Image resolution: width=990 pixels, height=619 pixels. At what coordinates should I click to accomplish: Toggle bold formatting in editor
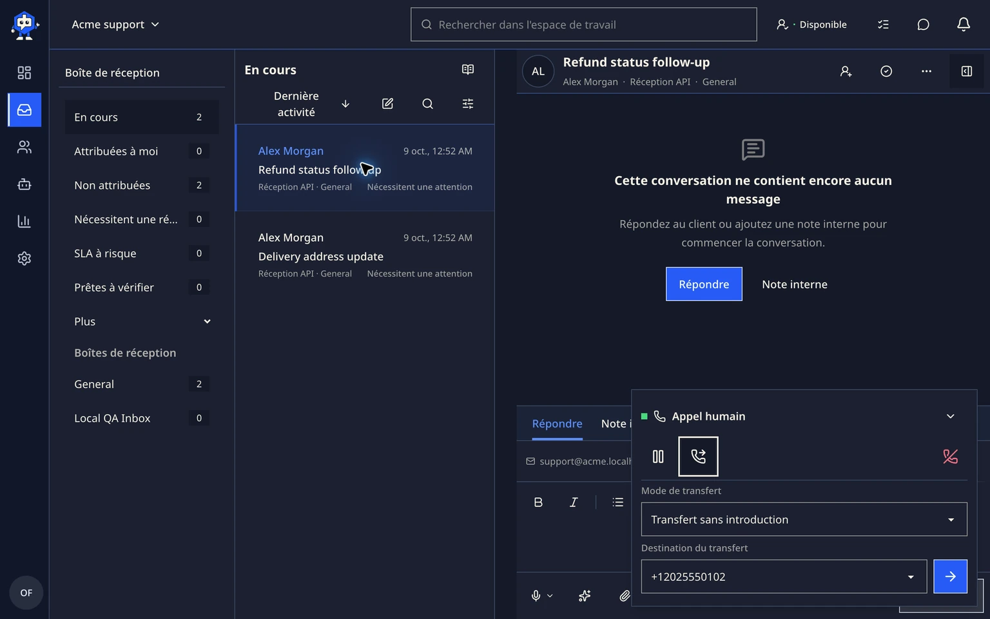[538, 502]
